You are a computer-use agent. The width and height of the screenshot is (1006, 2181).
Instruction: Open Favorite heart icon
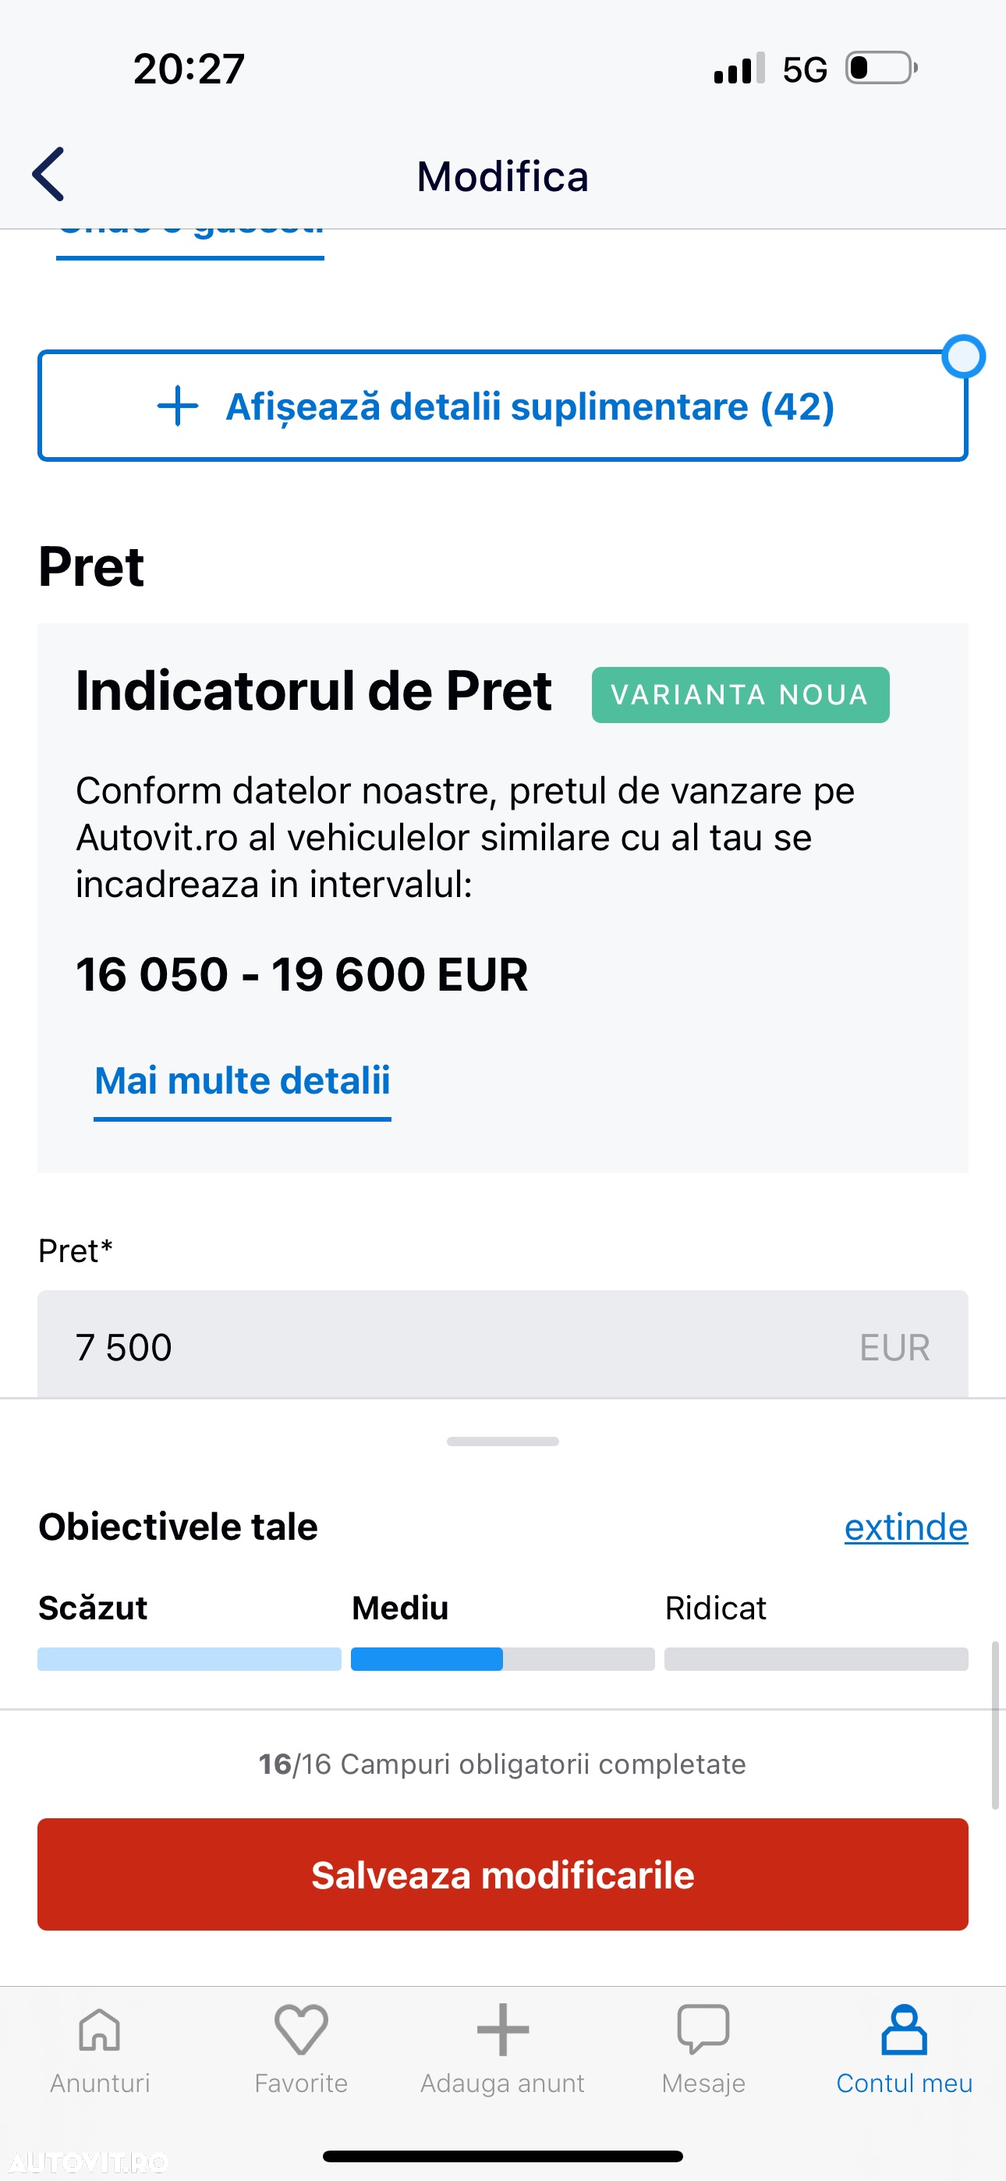(300, 2030)
